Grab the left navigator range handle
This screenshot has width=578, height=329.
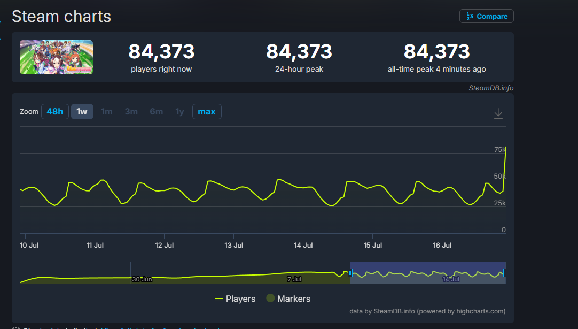(350, 273)
